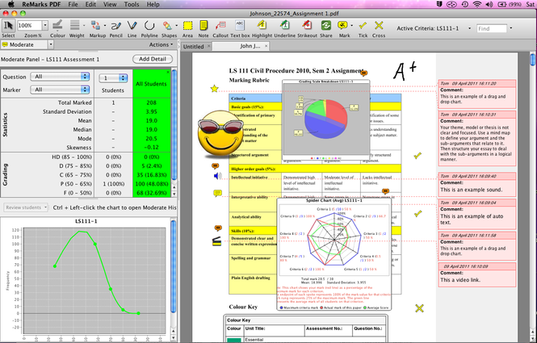Open the Moderate panel selector dropdown

click(x=51, y=44)
